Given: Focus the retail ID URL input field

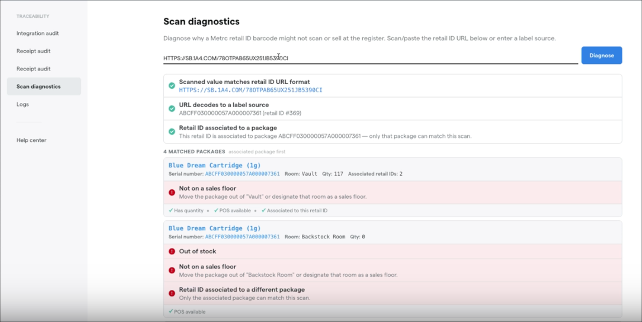Looking at the screenshot, I should 370,58.
